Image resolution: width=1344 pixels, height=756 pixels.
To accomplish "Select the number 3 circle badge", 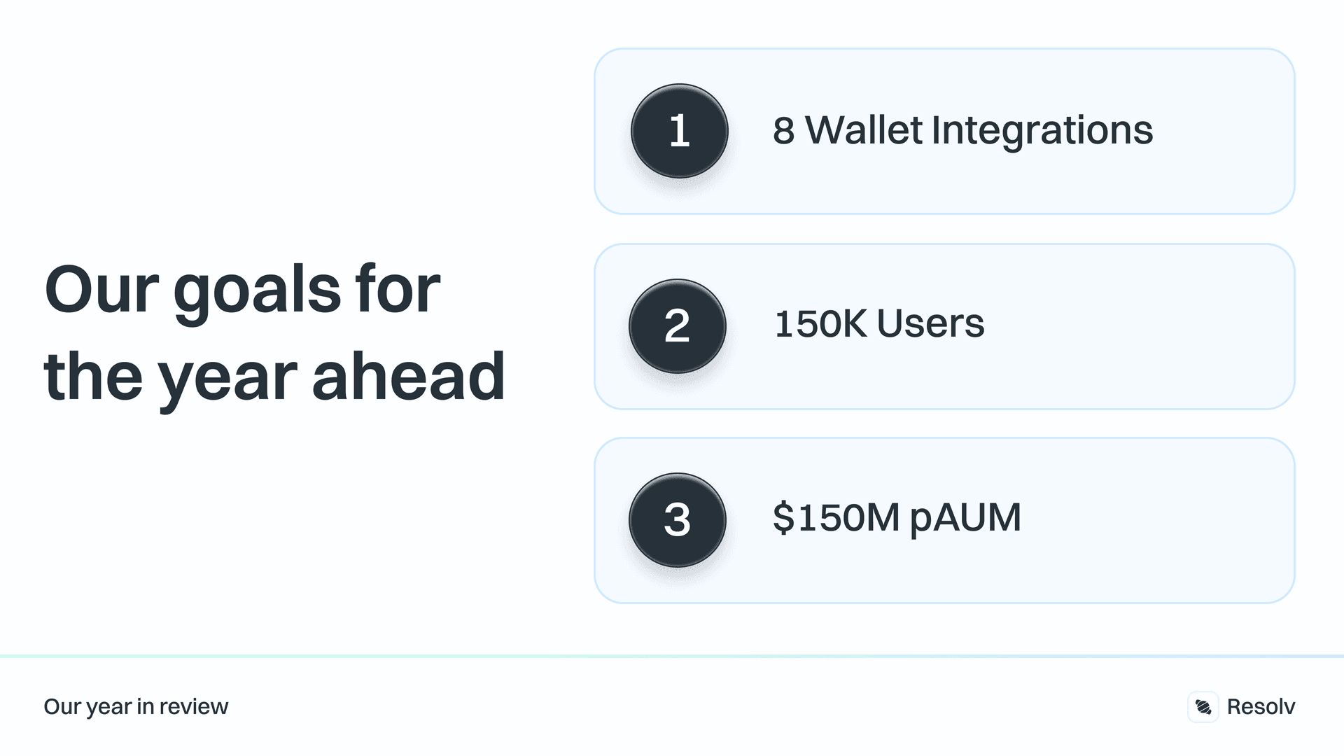I will (x=677, y=520).
